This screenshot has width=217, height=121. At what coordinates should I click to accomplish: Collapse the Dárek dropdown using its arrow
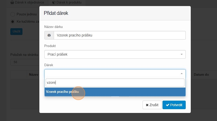click(181, 73)
